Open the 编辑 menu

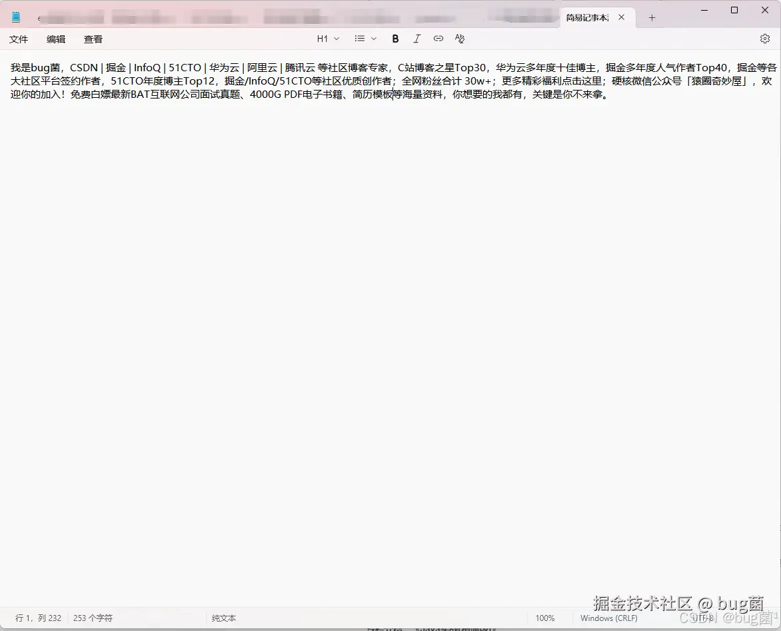pyautogui.click(x=56, y=39)
